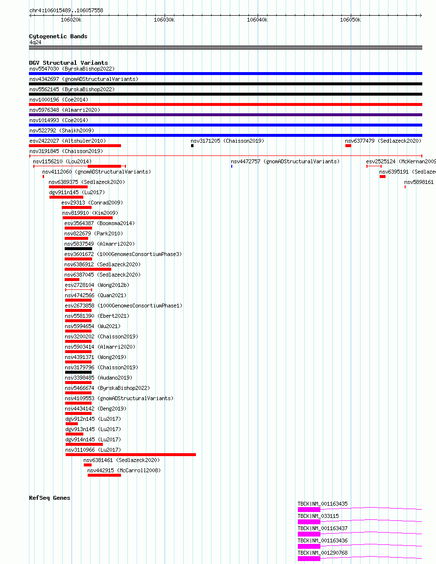Select nsv442915 (McCarroll2008) label
Viewport: 436px width, 564px height.
[124, 471]
